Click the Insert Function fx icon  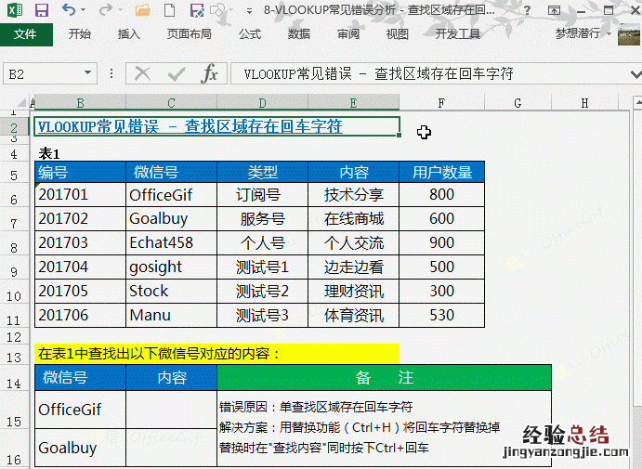(211, 73)
